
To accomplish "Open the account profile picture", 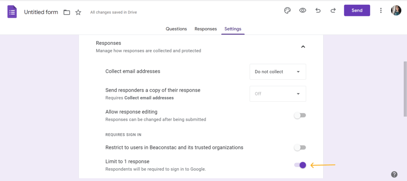I will [396, 11].
